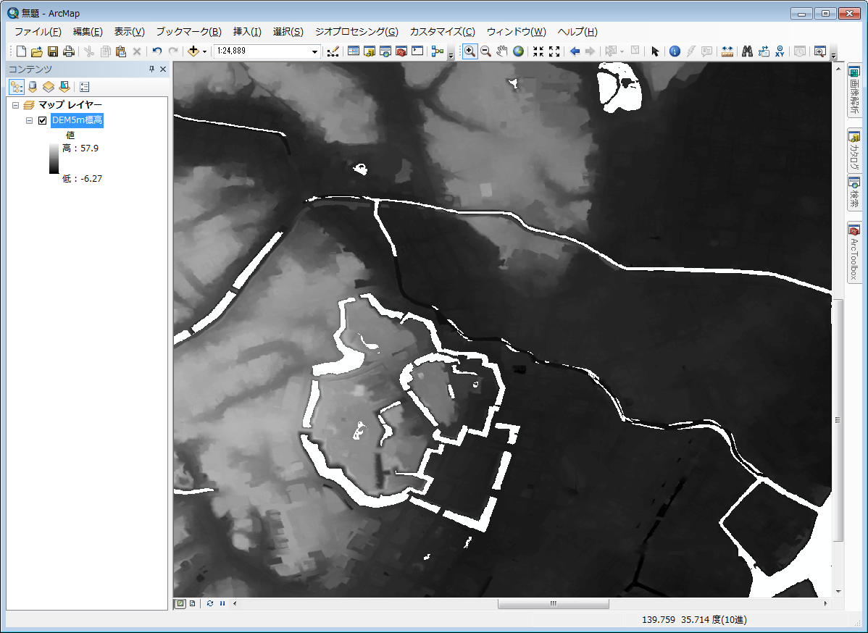Open the ArcToolbox side tab

[x=854, y=253]
